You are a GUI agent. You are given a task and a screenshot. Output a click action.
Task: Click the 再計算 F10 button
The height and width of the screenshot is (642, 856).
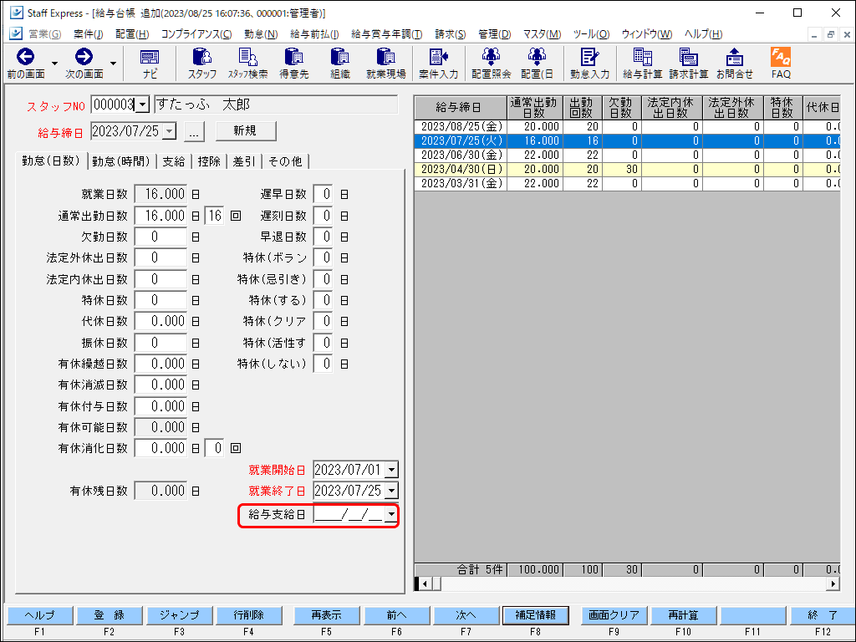click(x=684, y=615)
